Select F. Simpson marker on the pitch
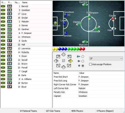 [89, 17]
